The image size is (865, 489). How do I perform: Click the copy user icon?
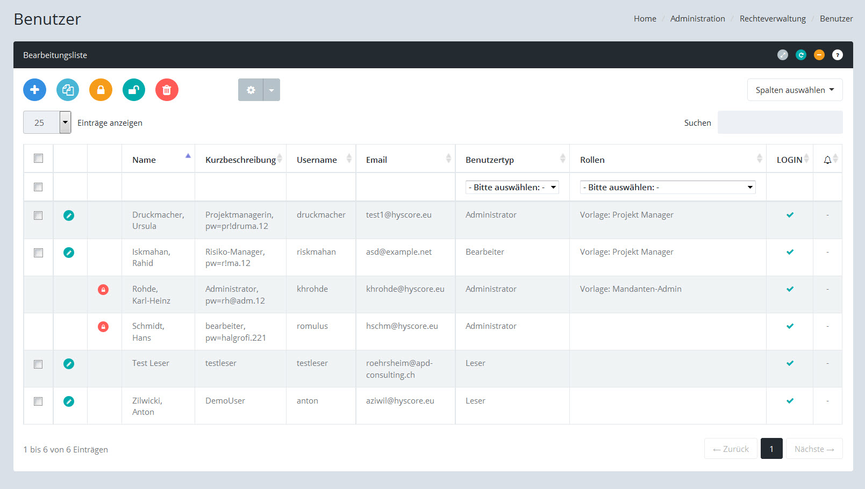pos(68,90)
